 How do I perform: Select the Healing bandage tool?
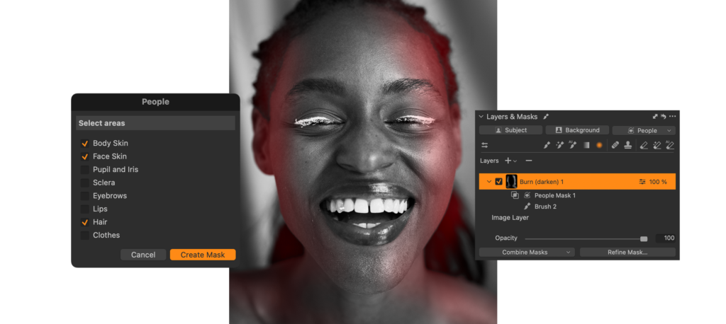[x=615, y=145]
